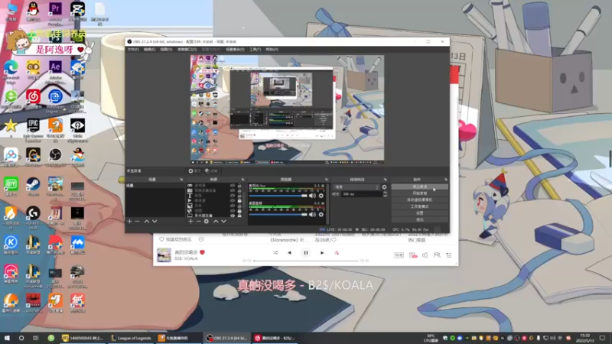Open the playlist queue icon in music player
This screenshot has height=344, width=612.
(x=449, y=255)
